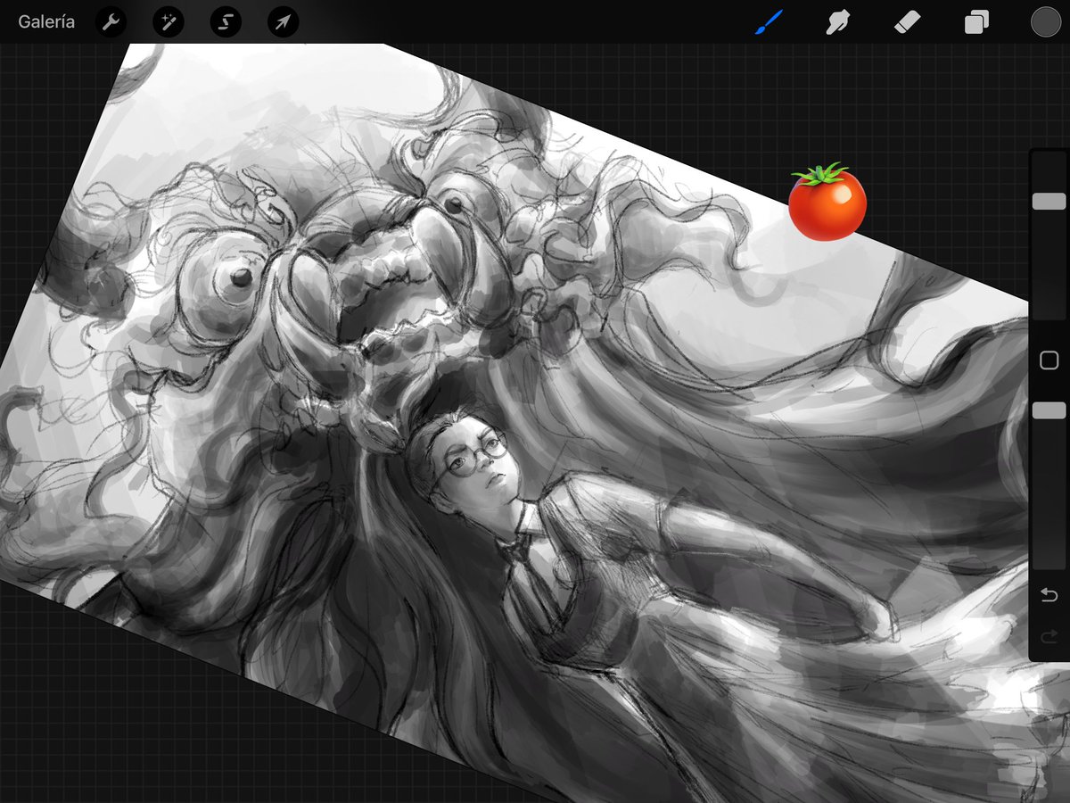This screenshot has width=1070, height=803.
Task: Click the tomato sticker on canvas
Action: pos(827,203)
